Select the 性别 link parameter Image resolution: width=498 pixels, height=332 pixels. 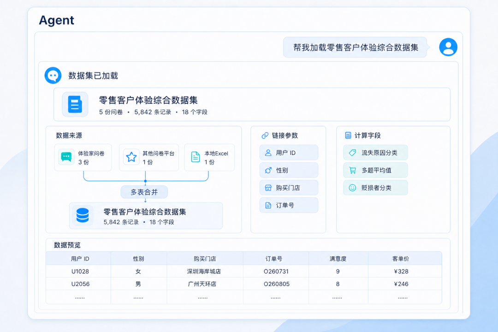pyautogui.click(x=289, y=170)
